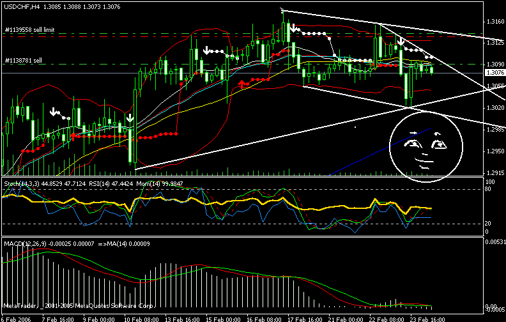Viewport: 506px width, 322px height.
Task: Click the 6 Feb 2006 date label
Action: [16, 319]
